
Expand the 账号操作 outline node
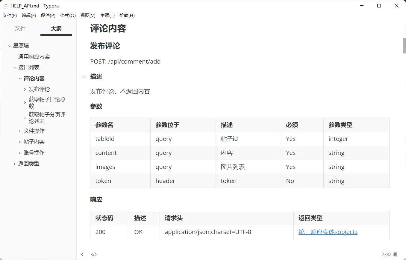pos(19,153)
